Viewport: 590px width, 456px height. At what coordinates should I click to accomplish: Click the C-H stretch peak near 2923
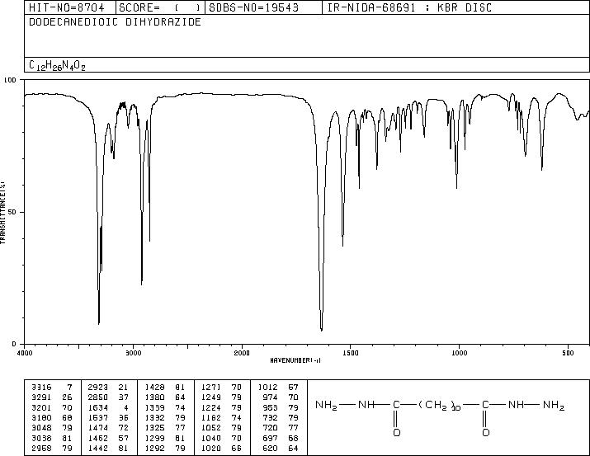click(141, 283)
